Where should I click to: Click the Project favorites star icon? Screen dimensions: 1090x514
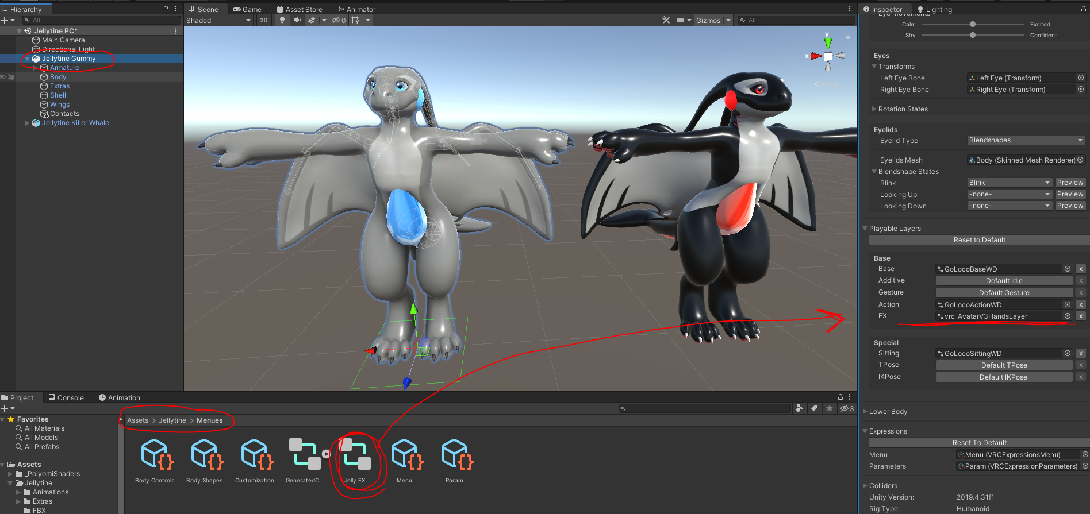pyautogui.click(x=829, y=408)
